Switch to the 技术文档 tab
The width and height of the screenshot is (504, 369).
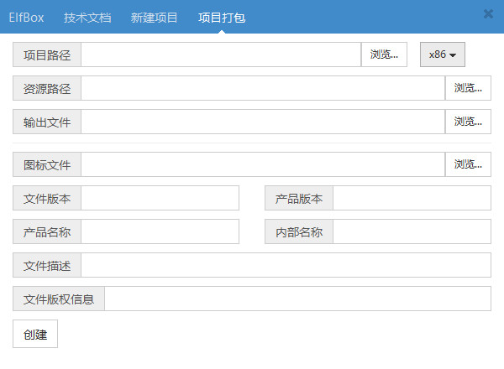(x=87, y=17)
